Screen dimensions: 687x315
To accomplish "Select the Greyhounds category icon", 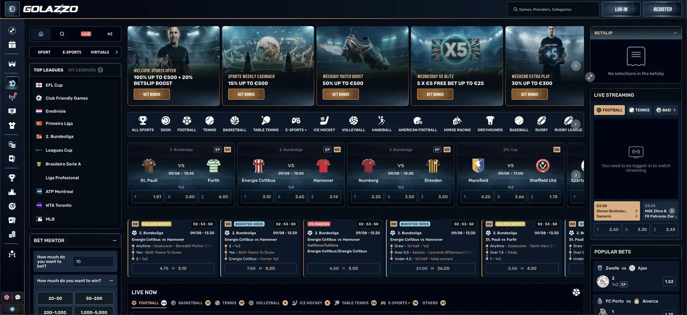I will click(490, 124).
